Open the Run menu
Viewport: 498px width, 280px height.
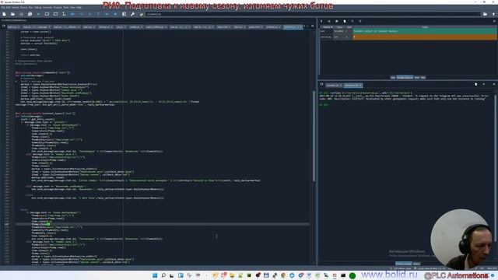[x=31, y=7]
